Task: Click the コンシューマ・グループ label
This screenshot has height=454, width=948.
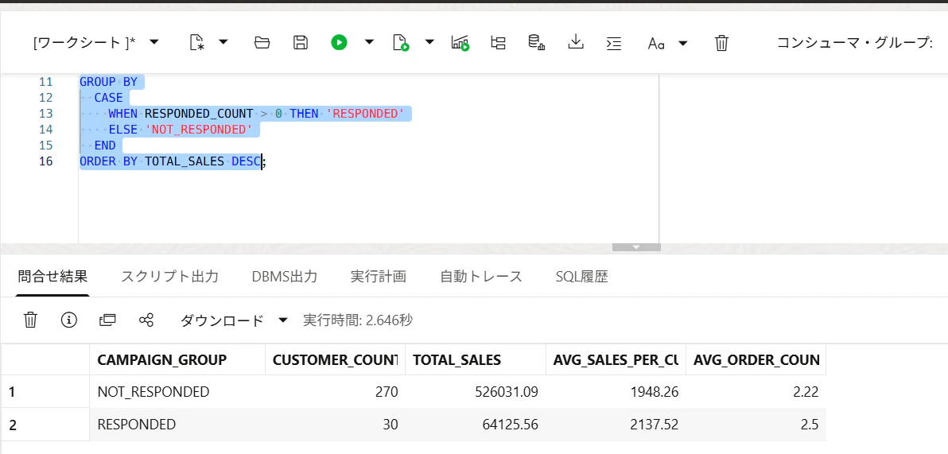Action: pos(855,43)
